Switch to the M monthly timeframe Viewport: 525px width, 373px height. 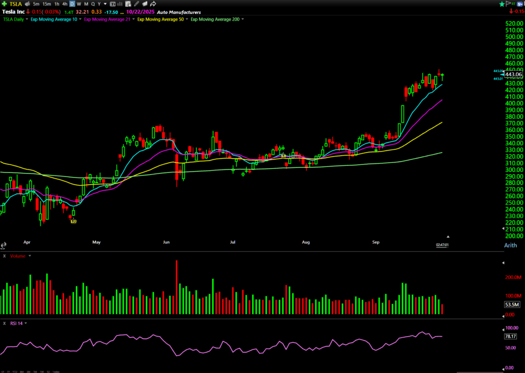pos(86,4)
